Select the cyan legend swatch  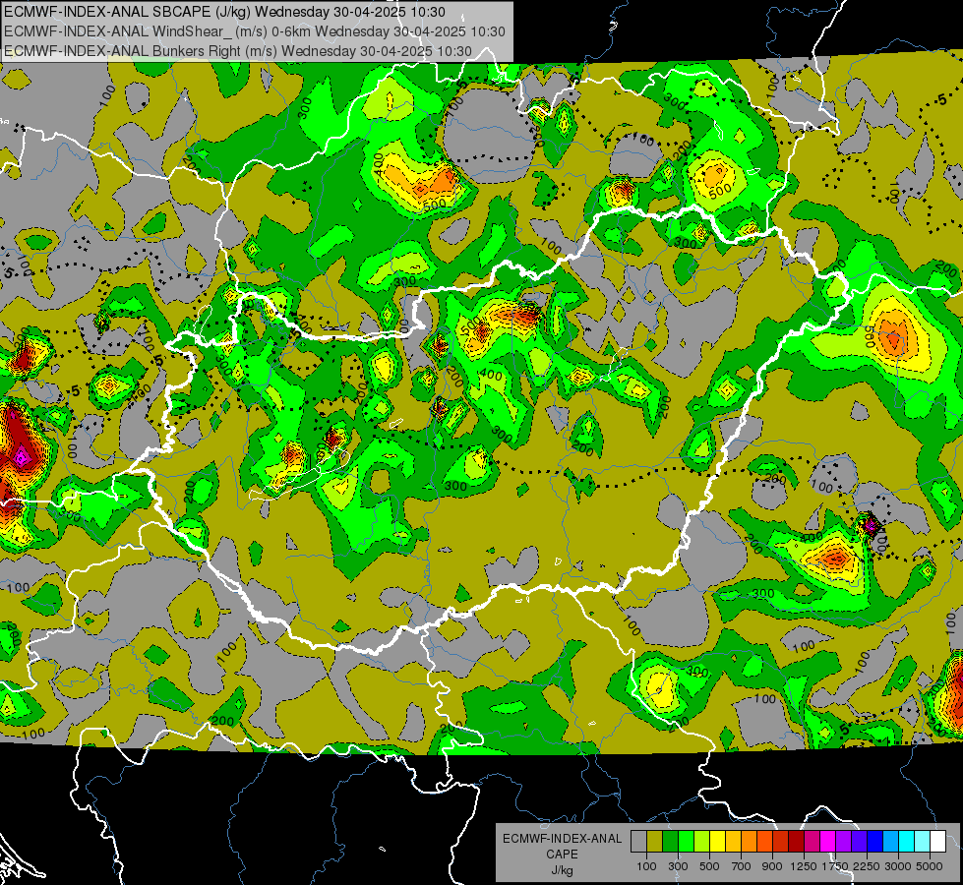tap(907, 841)
